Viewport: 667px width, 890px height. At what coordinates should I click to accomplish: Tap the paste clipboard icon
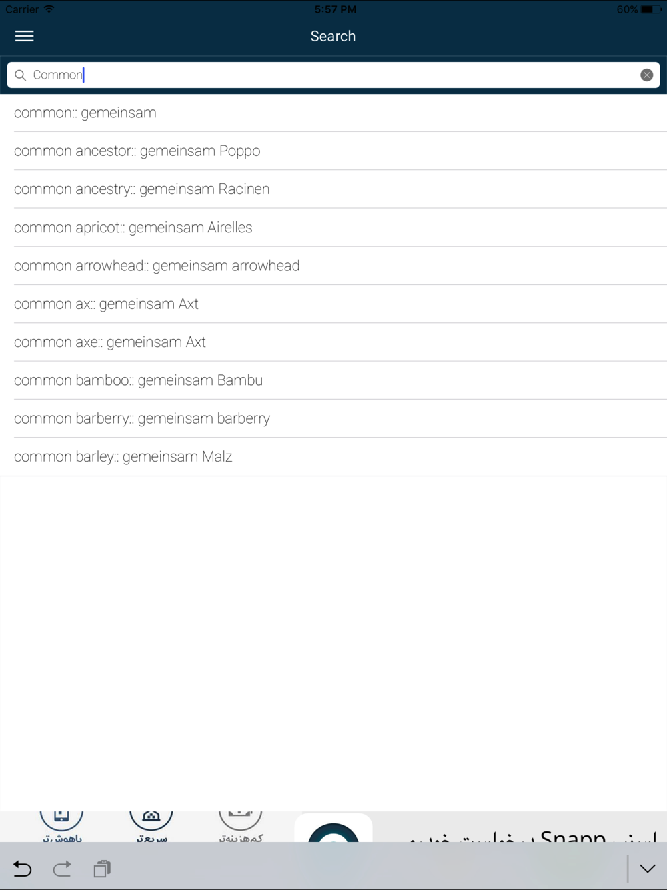[102, 868]
